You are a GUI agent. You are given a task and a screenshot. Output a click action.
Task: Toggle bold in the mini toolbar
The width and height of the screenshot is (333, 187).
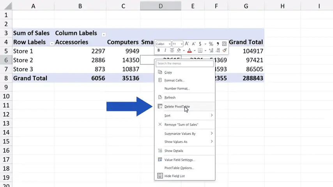(x=159, y=50)
